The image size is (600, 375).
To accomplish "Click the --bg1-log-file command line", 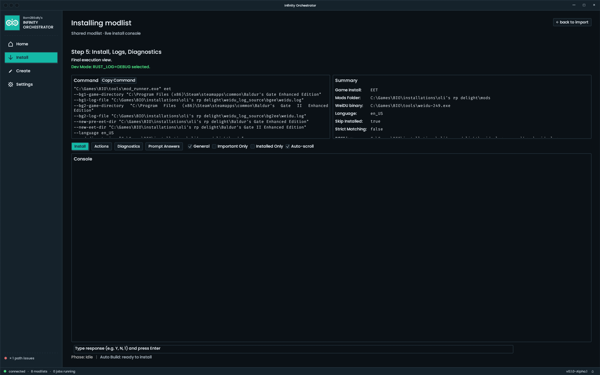I will (x=189, y=100).
